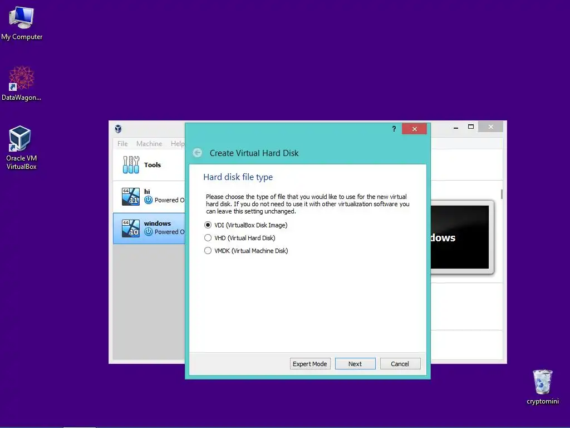
Task: Select the 'hi' virtual machine name
Action: [147, 192]
